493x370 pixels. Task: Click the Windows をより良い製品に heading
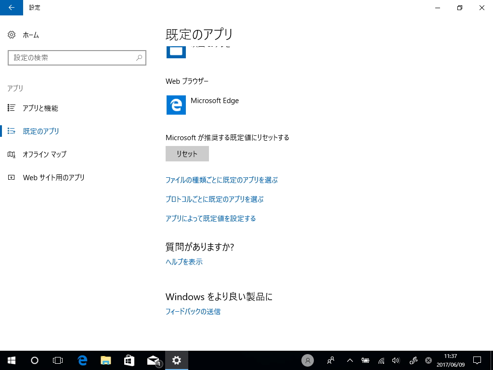pyautogui.click(x=219, y=297)
